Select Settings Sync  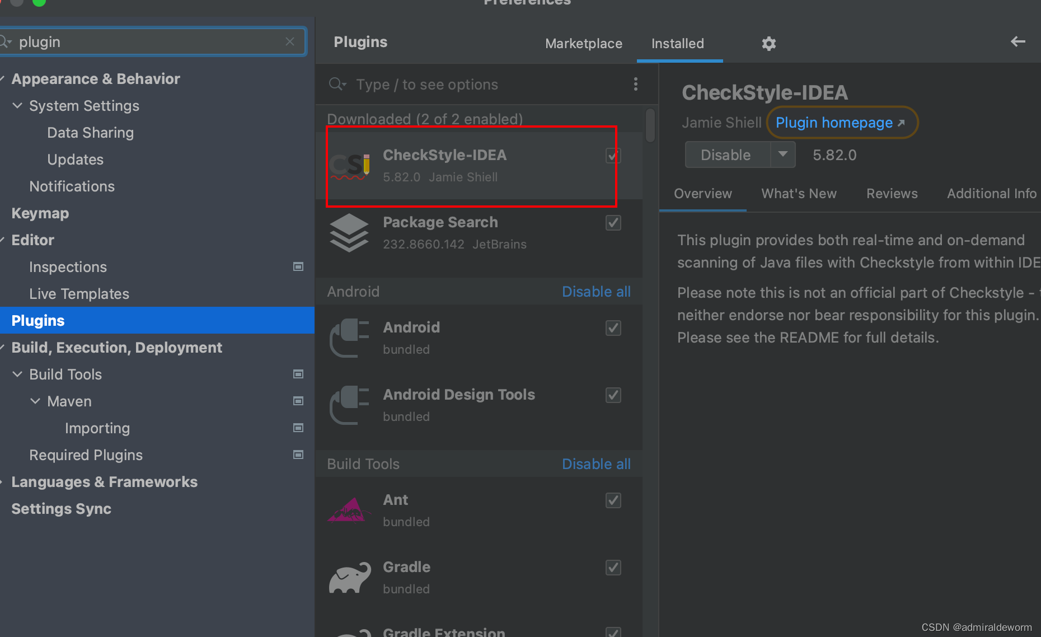tap(62, 509)
